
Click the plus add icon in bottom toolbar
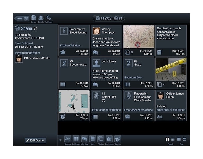click(60, 140)
